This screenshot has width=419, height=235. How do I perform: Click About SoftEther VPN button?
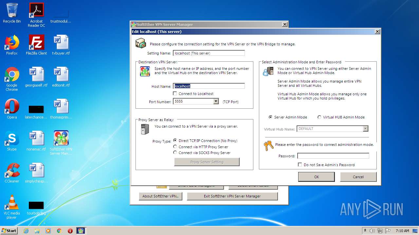(x=161, y=196)
